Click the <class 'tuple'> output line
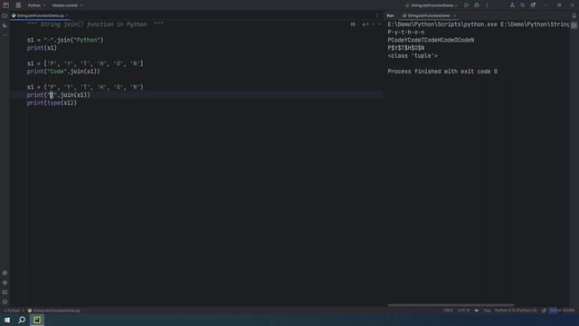The height and width of the screenshot is (326, 579). tap(413, 56)
